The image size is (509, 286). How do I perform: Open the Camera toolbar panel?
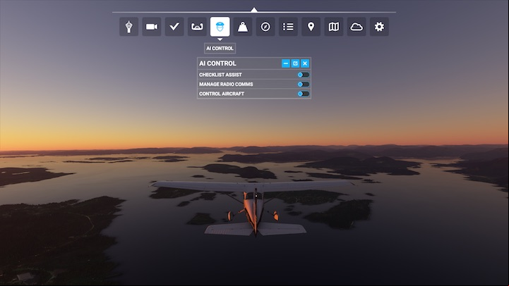click(152, 27)
